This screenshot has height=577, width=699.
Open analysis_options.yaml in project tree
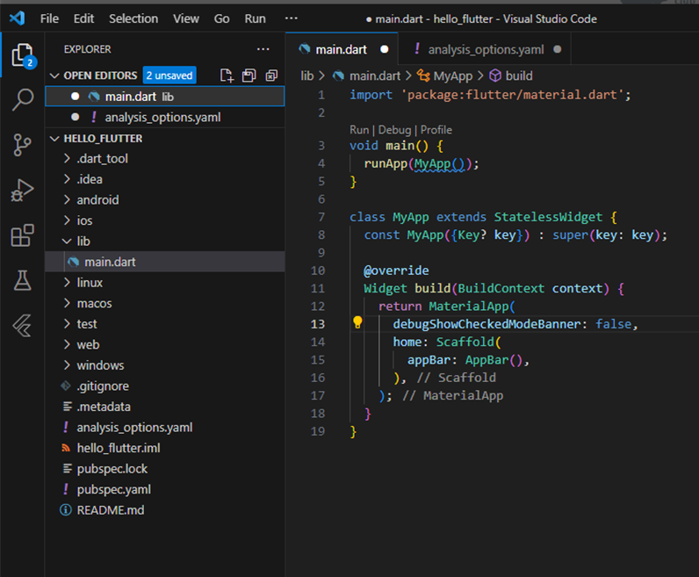(x=165, y=427)
